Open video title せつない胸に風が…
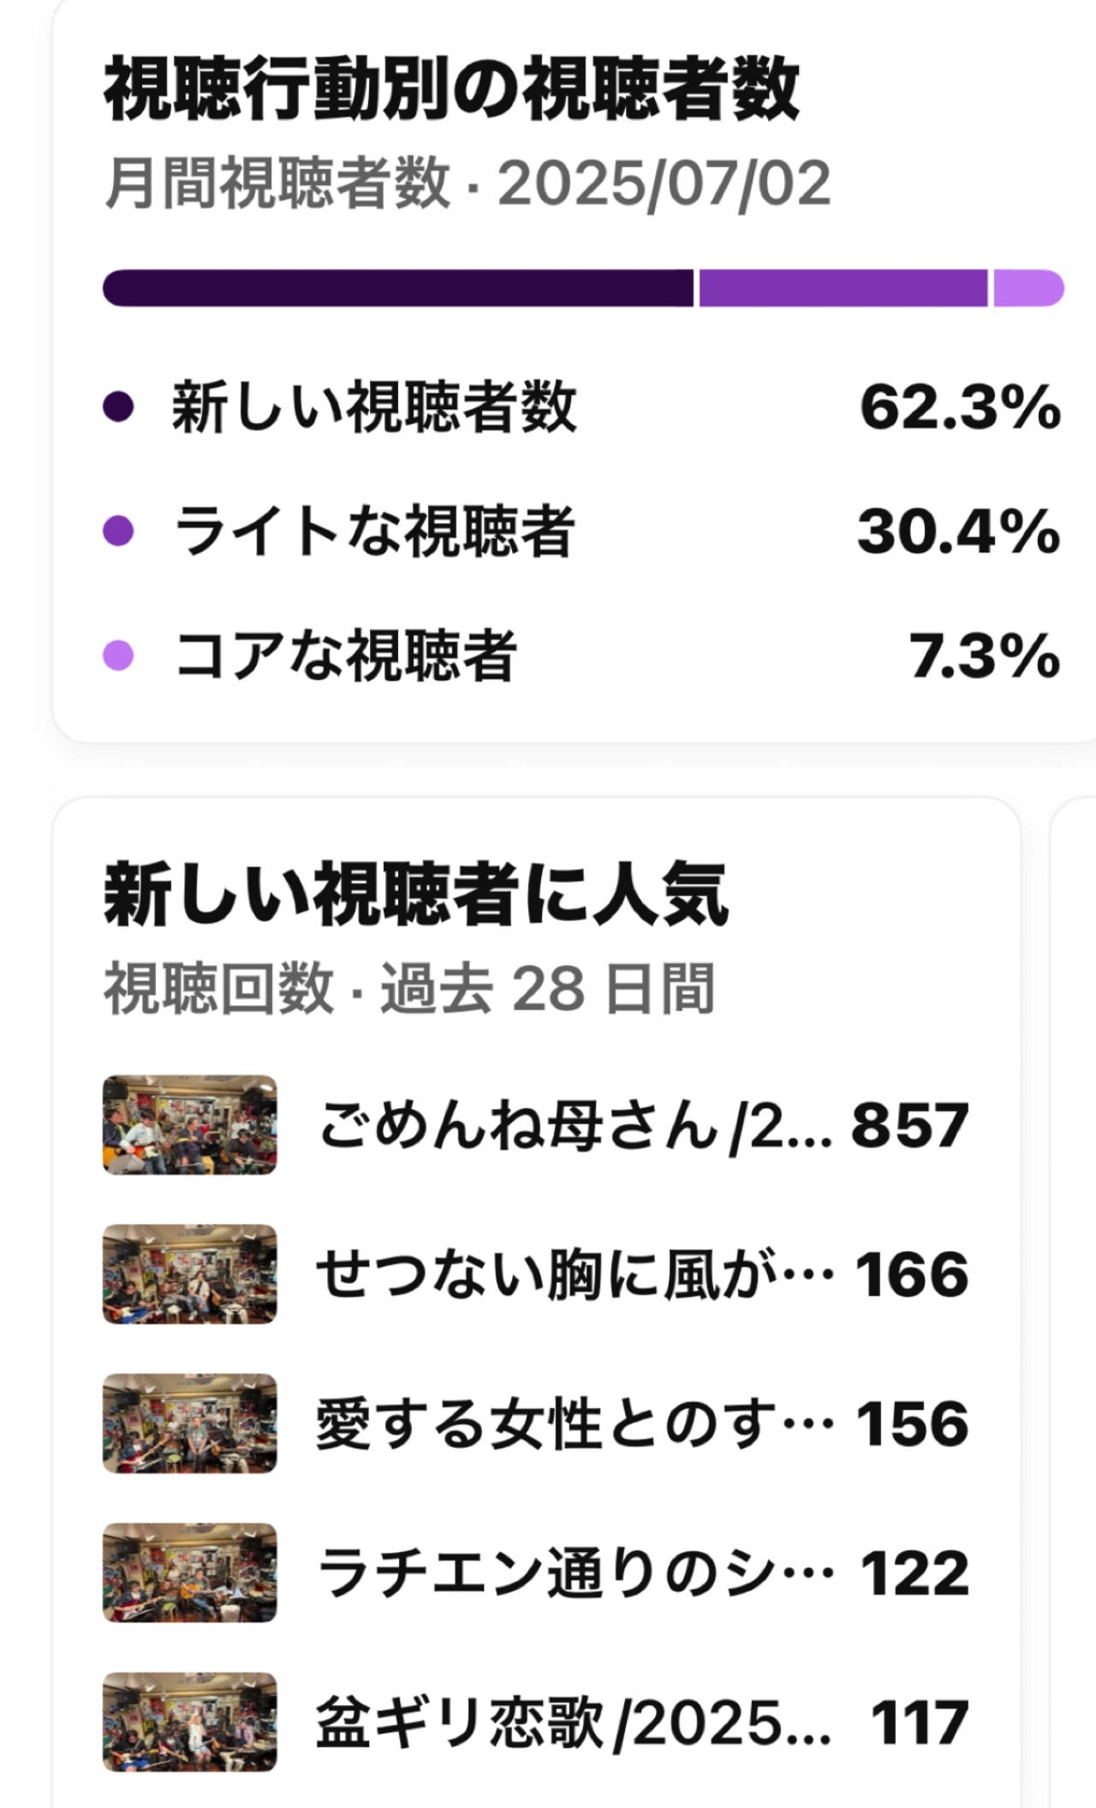This screenshot has height=1808, width=1096. point(575,1274)
